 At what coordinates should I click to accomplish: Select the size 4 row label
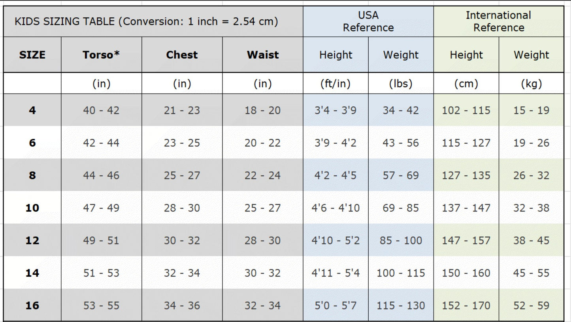(x=32, y=110)
